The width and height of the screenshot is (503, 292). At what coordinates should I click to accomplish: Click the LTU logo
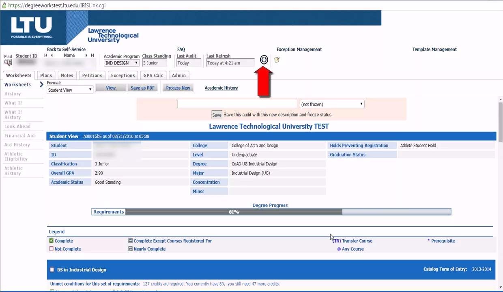[x=32, y=28]
